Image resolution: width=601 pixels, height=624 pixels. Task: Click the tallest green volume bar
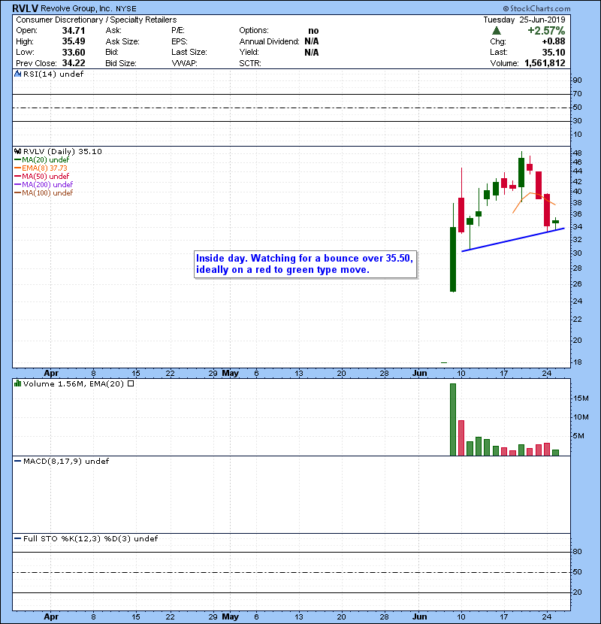coord(453,420)
